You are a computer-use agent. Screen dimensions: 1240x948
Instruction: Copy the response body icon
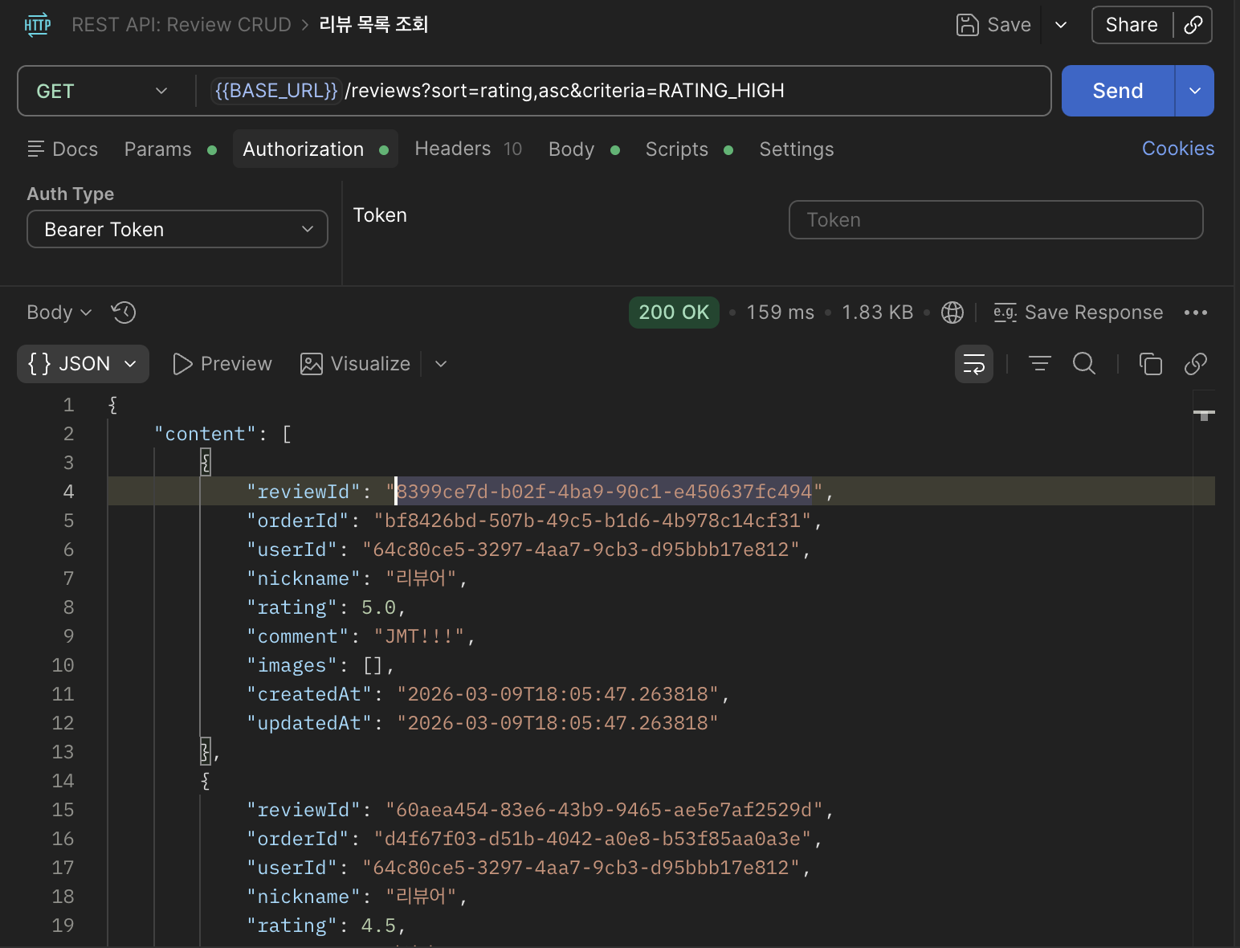(1151, 364)
